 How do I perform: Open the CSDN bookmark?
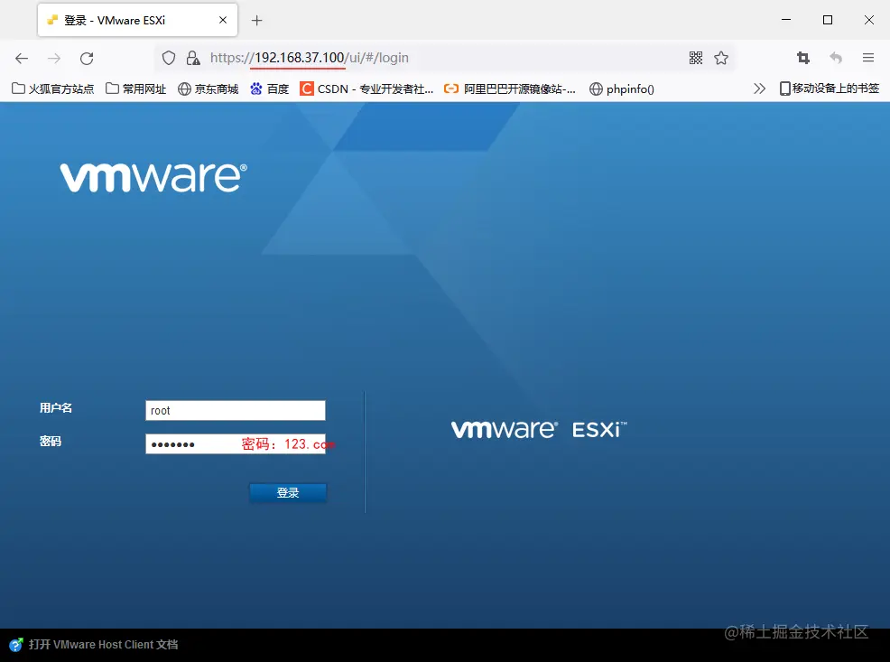click(x=366, y=89)
